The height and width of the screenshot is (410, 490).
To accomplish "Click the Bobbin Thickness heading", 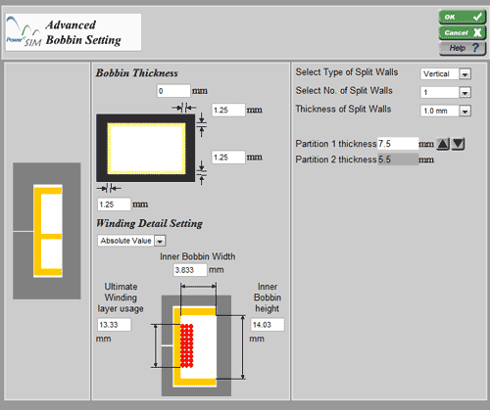I will pos(137,73).
